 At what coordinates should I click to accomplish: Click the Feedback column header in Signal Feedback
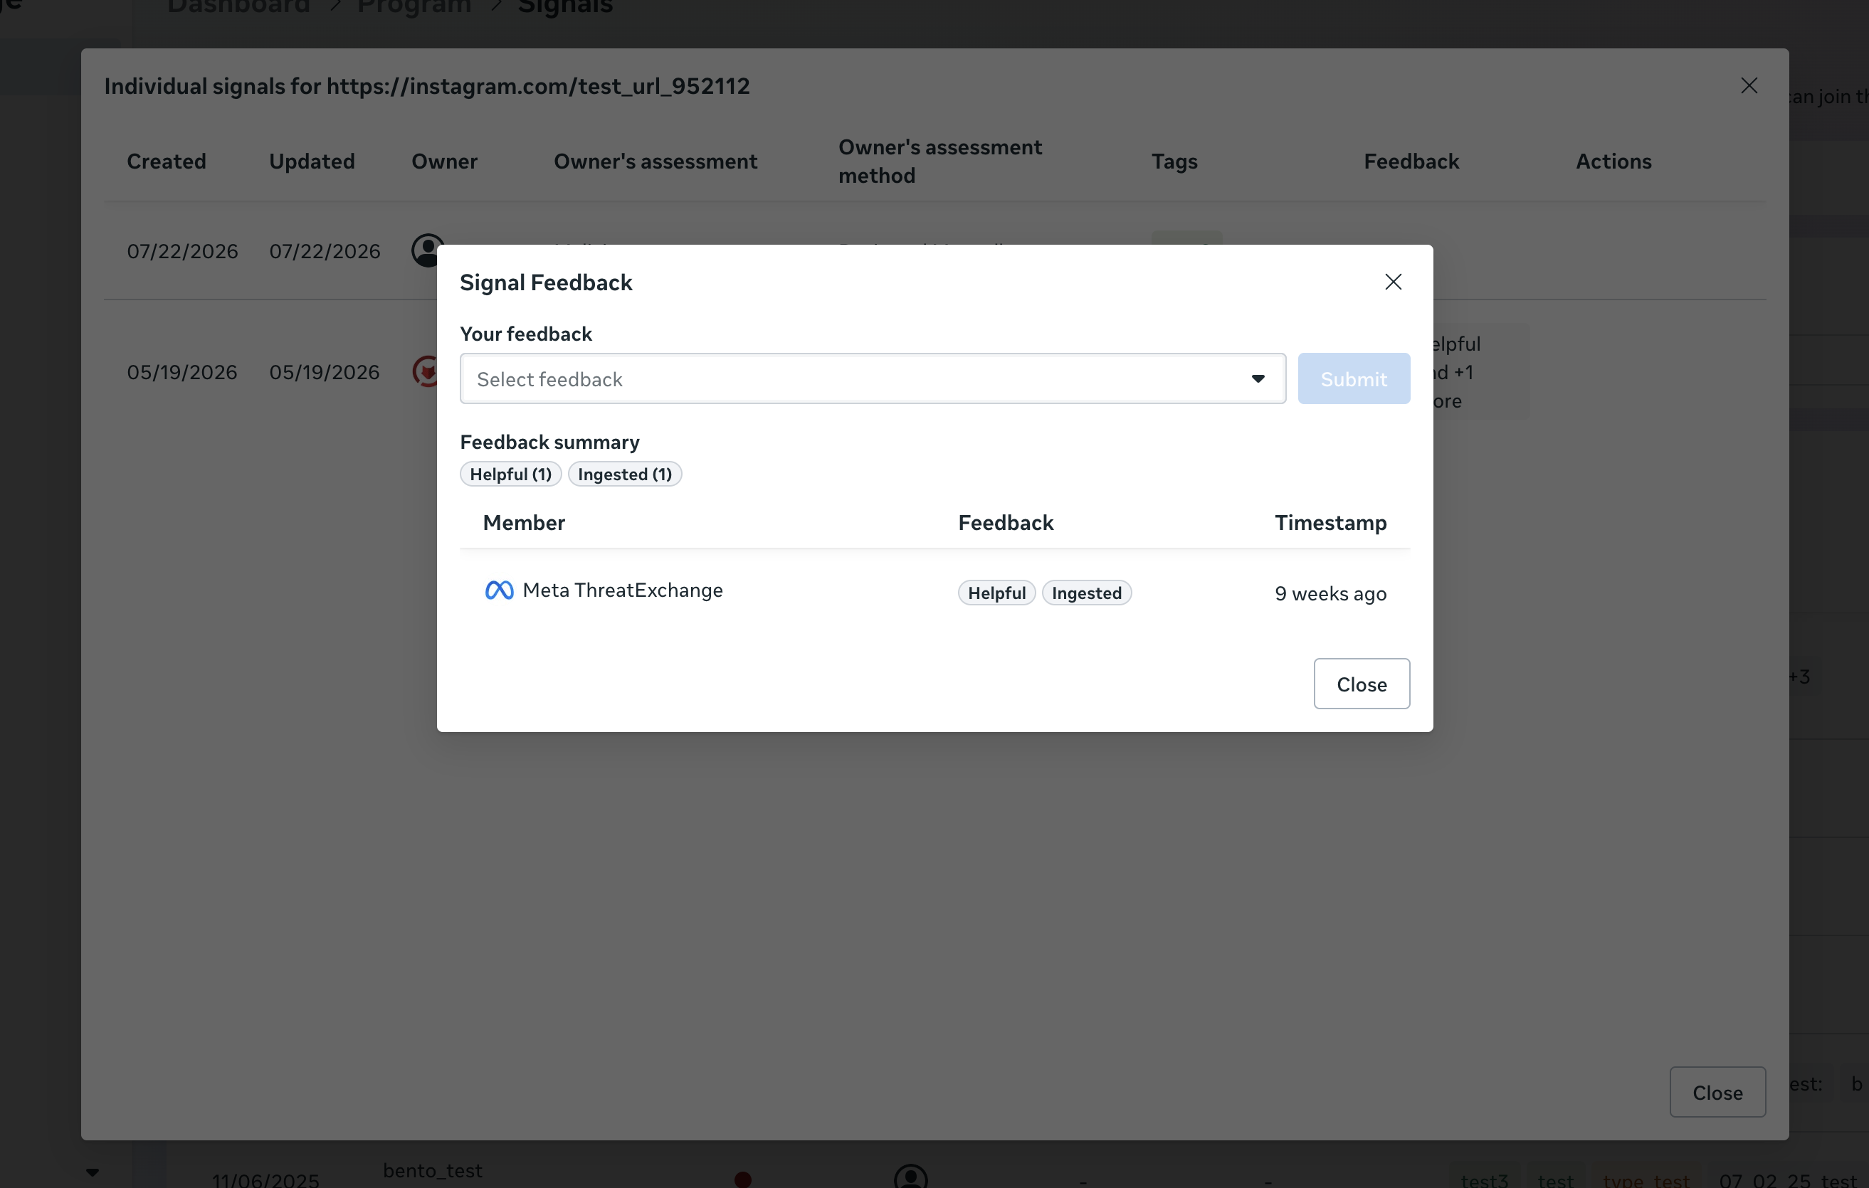point(1006,522)
